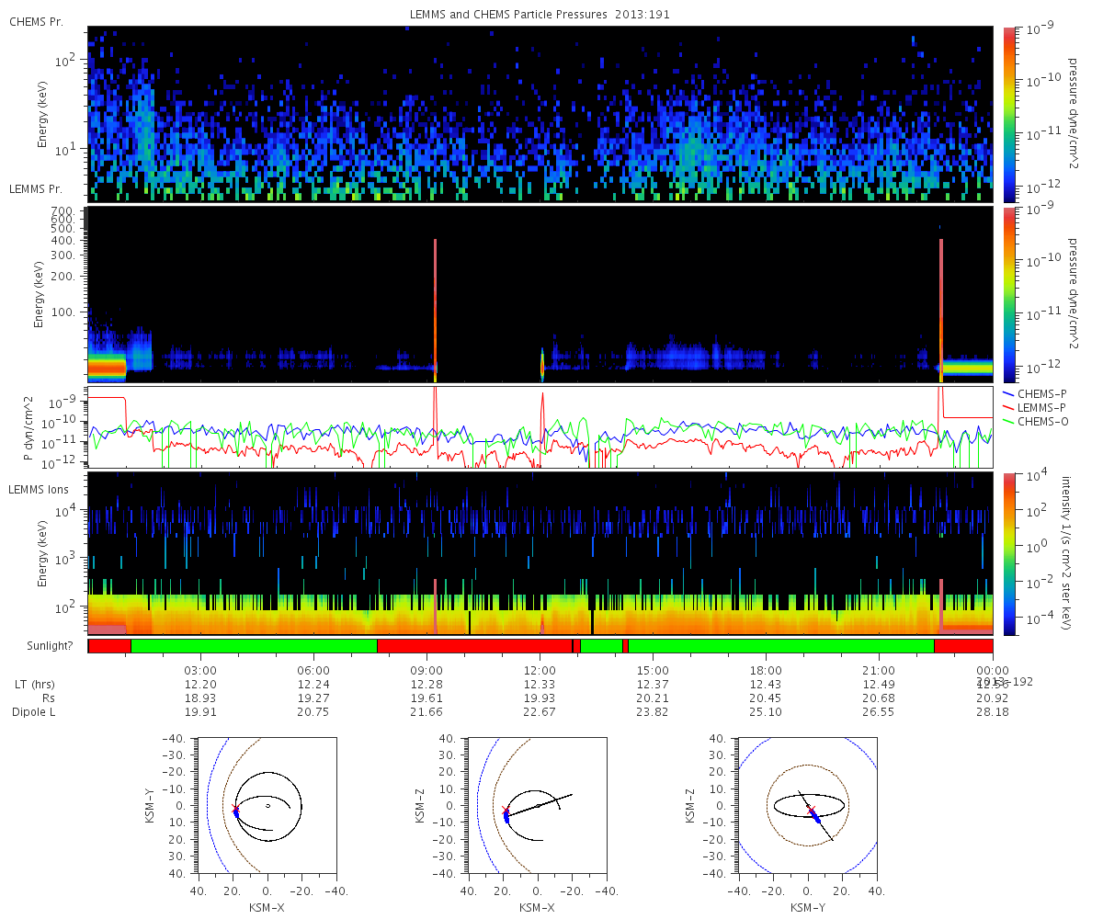Screen dimensions: 1103x919
Task: Click the green Sunlight segment around 03:00
Action: [x=254, y=646]
